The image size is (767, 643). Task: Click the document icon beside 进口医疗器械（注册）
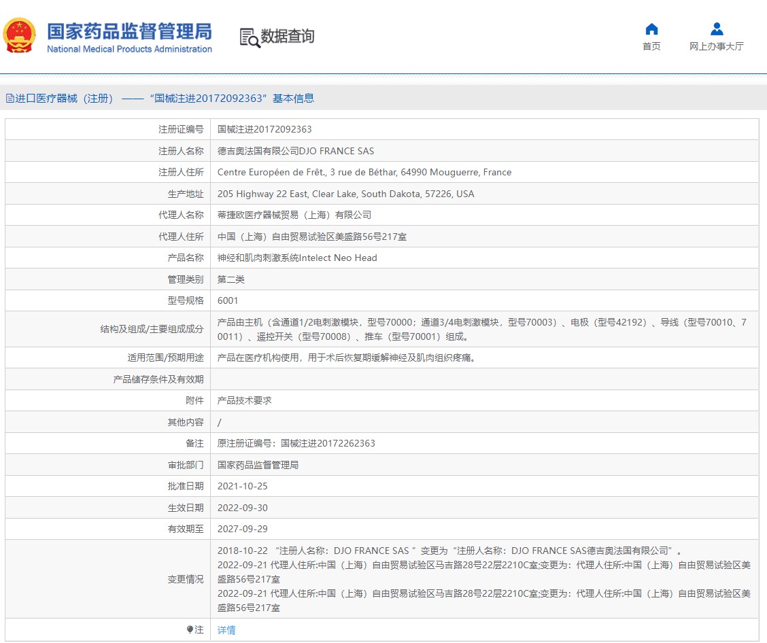click(x=10, y=98)
